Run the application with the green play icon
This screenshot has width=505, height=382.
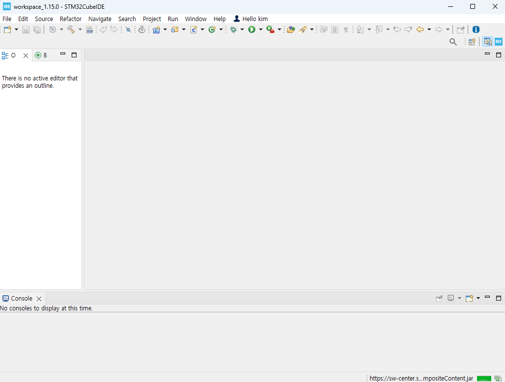coord(251,29)
